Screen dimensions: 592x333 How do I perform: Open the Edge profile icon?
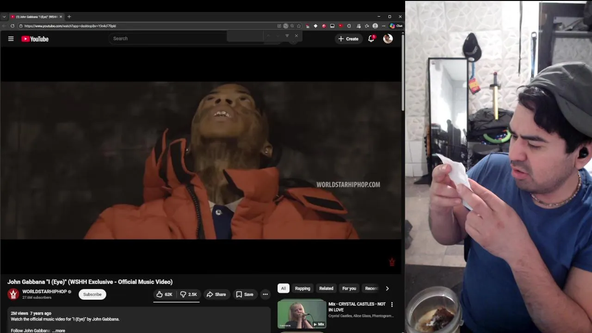coord(375,26)
